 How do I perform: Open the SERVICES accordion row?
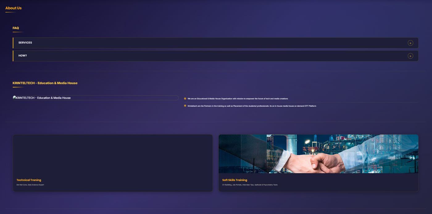pos(215,43)
